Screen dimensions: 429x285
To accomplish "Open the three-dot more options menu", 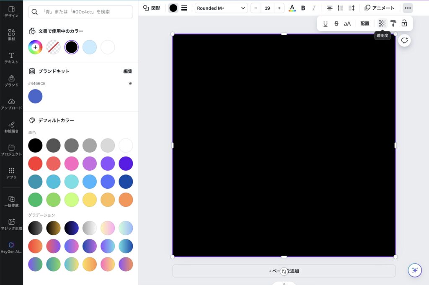I will (408, 8).
